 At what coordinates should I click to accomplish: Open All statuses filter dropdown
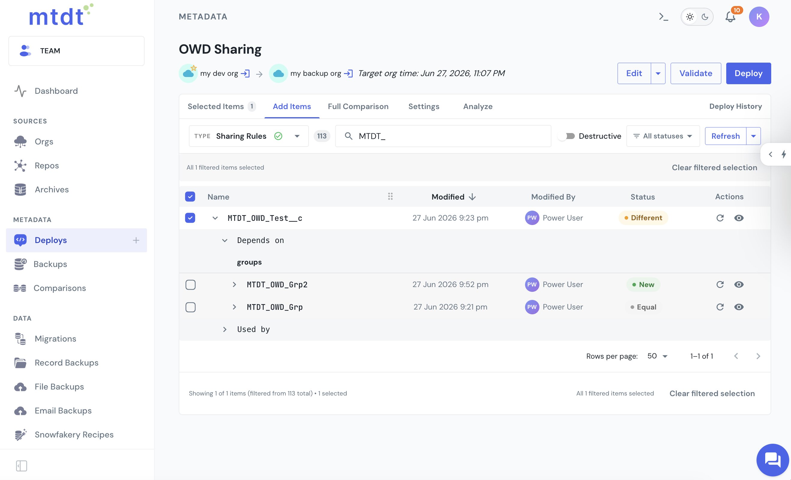pyautogui.click(x=663, y=136)
